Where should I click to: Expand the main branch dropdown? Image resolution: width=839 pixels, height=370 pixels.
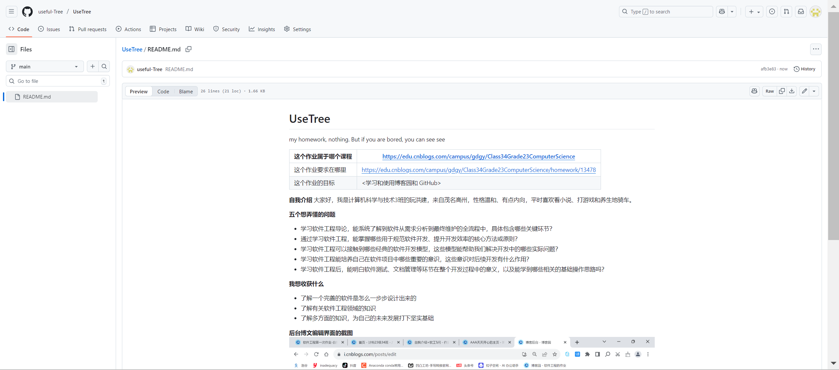[x=45, y=66]
